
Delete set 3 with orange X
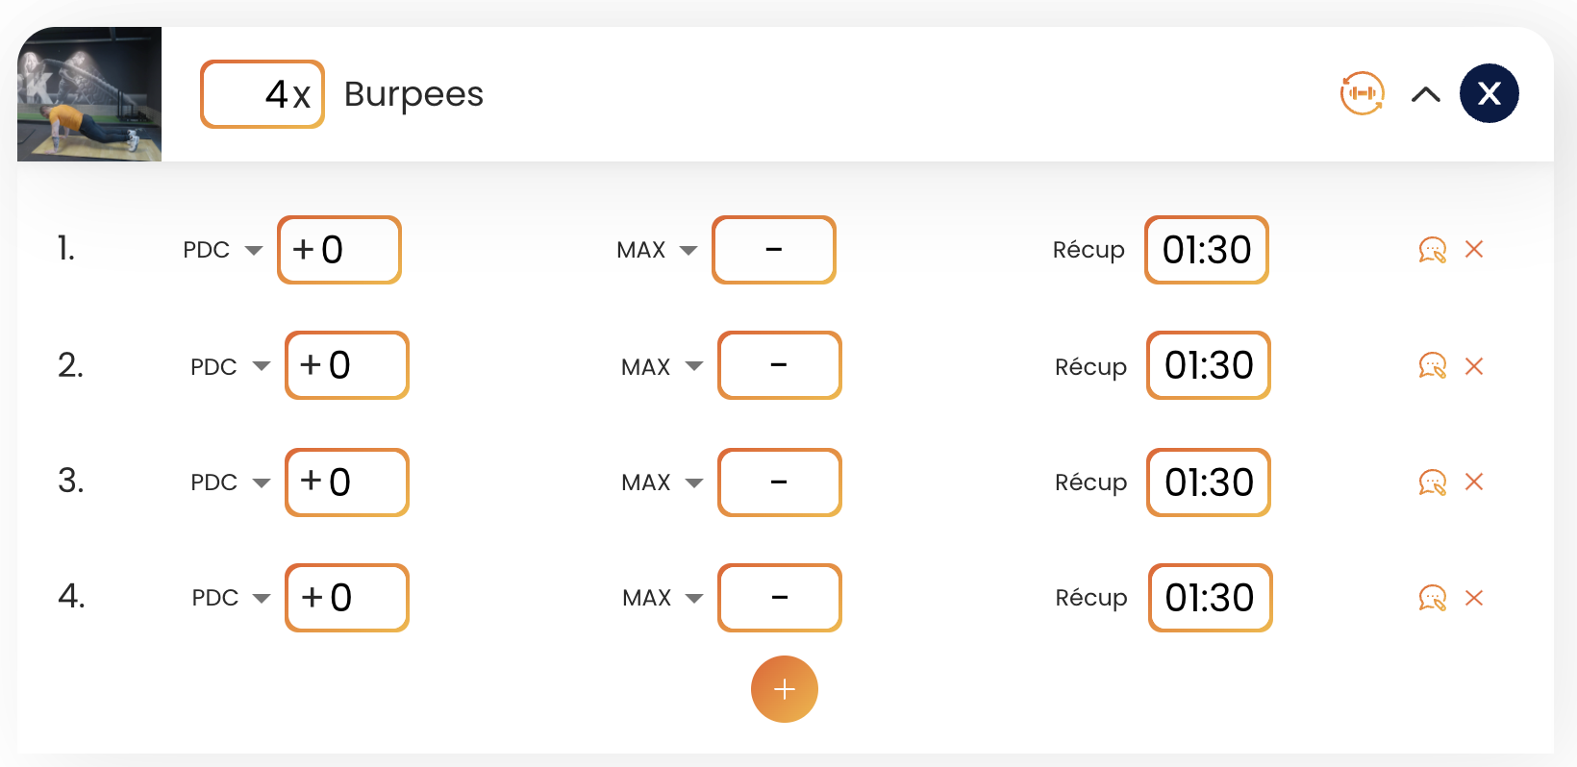click(x=1474, y=482)
